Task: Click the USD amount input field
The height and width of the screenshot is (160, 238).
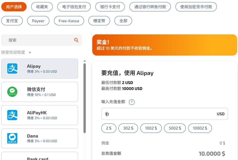Action: [x=165, y=114]
